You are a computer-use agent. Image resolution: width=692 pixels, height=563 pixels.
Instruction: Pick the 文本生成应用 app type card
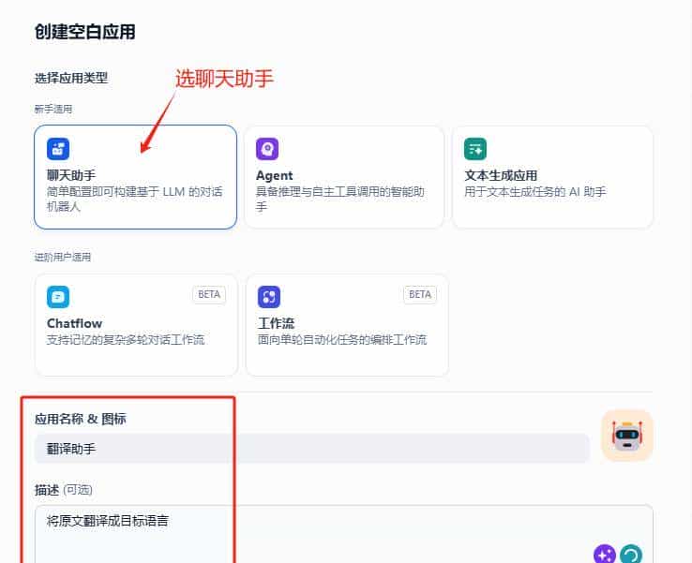pyautogui.click(x=552, y=177)
